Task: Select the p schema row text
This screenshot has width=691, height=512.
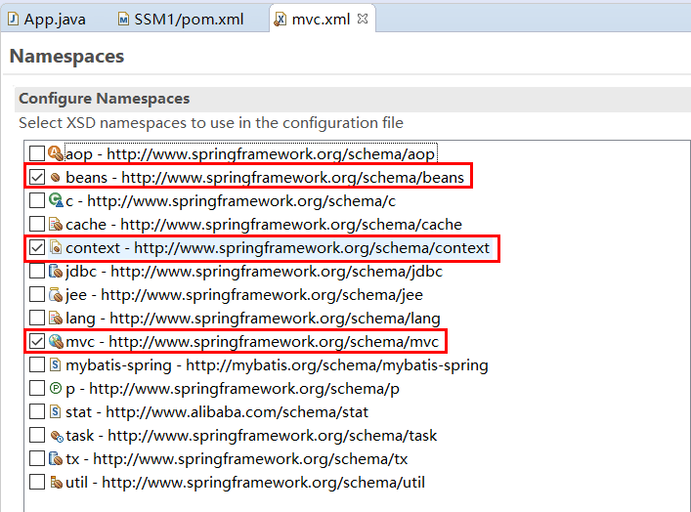Action: click(x=233, y=389)
